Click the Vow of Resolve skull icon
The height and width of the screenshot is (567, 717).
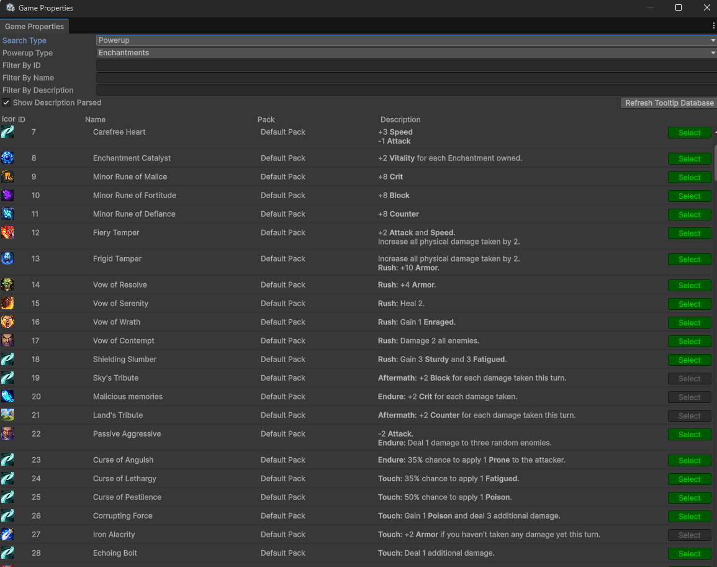click(x=8, y=284)
